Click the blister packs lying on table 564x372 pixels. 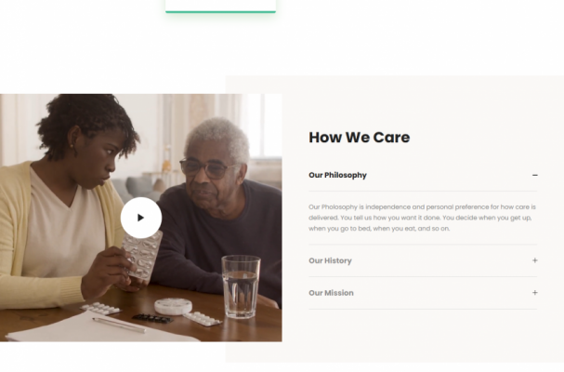click(202, 318)
